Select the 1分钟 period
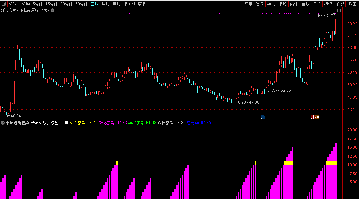The height and width of the screenshot is (199, 359). [25, 4]
